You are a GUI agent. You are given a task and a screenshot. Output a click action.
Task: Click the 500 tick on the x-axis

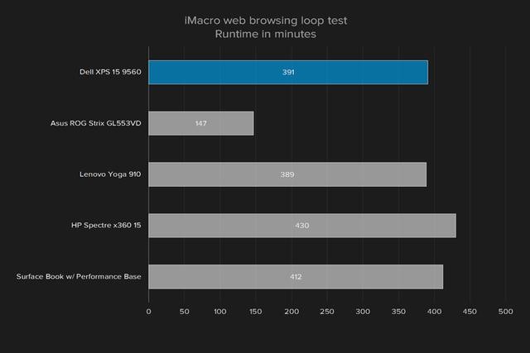pyautogui.click(x=505, y=312)
